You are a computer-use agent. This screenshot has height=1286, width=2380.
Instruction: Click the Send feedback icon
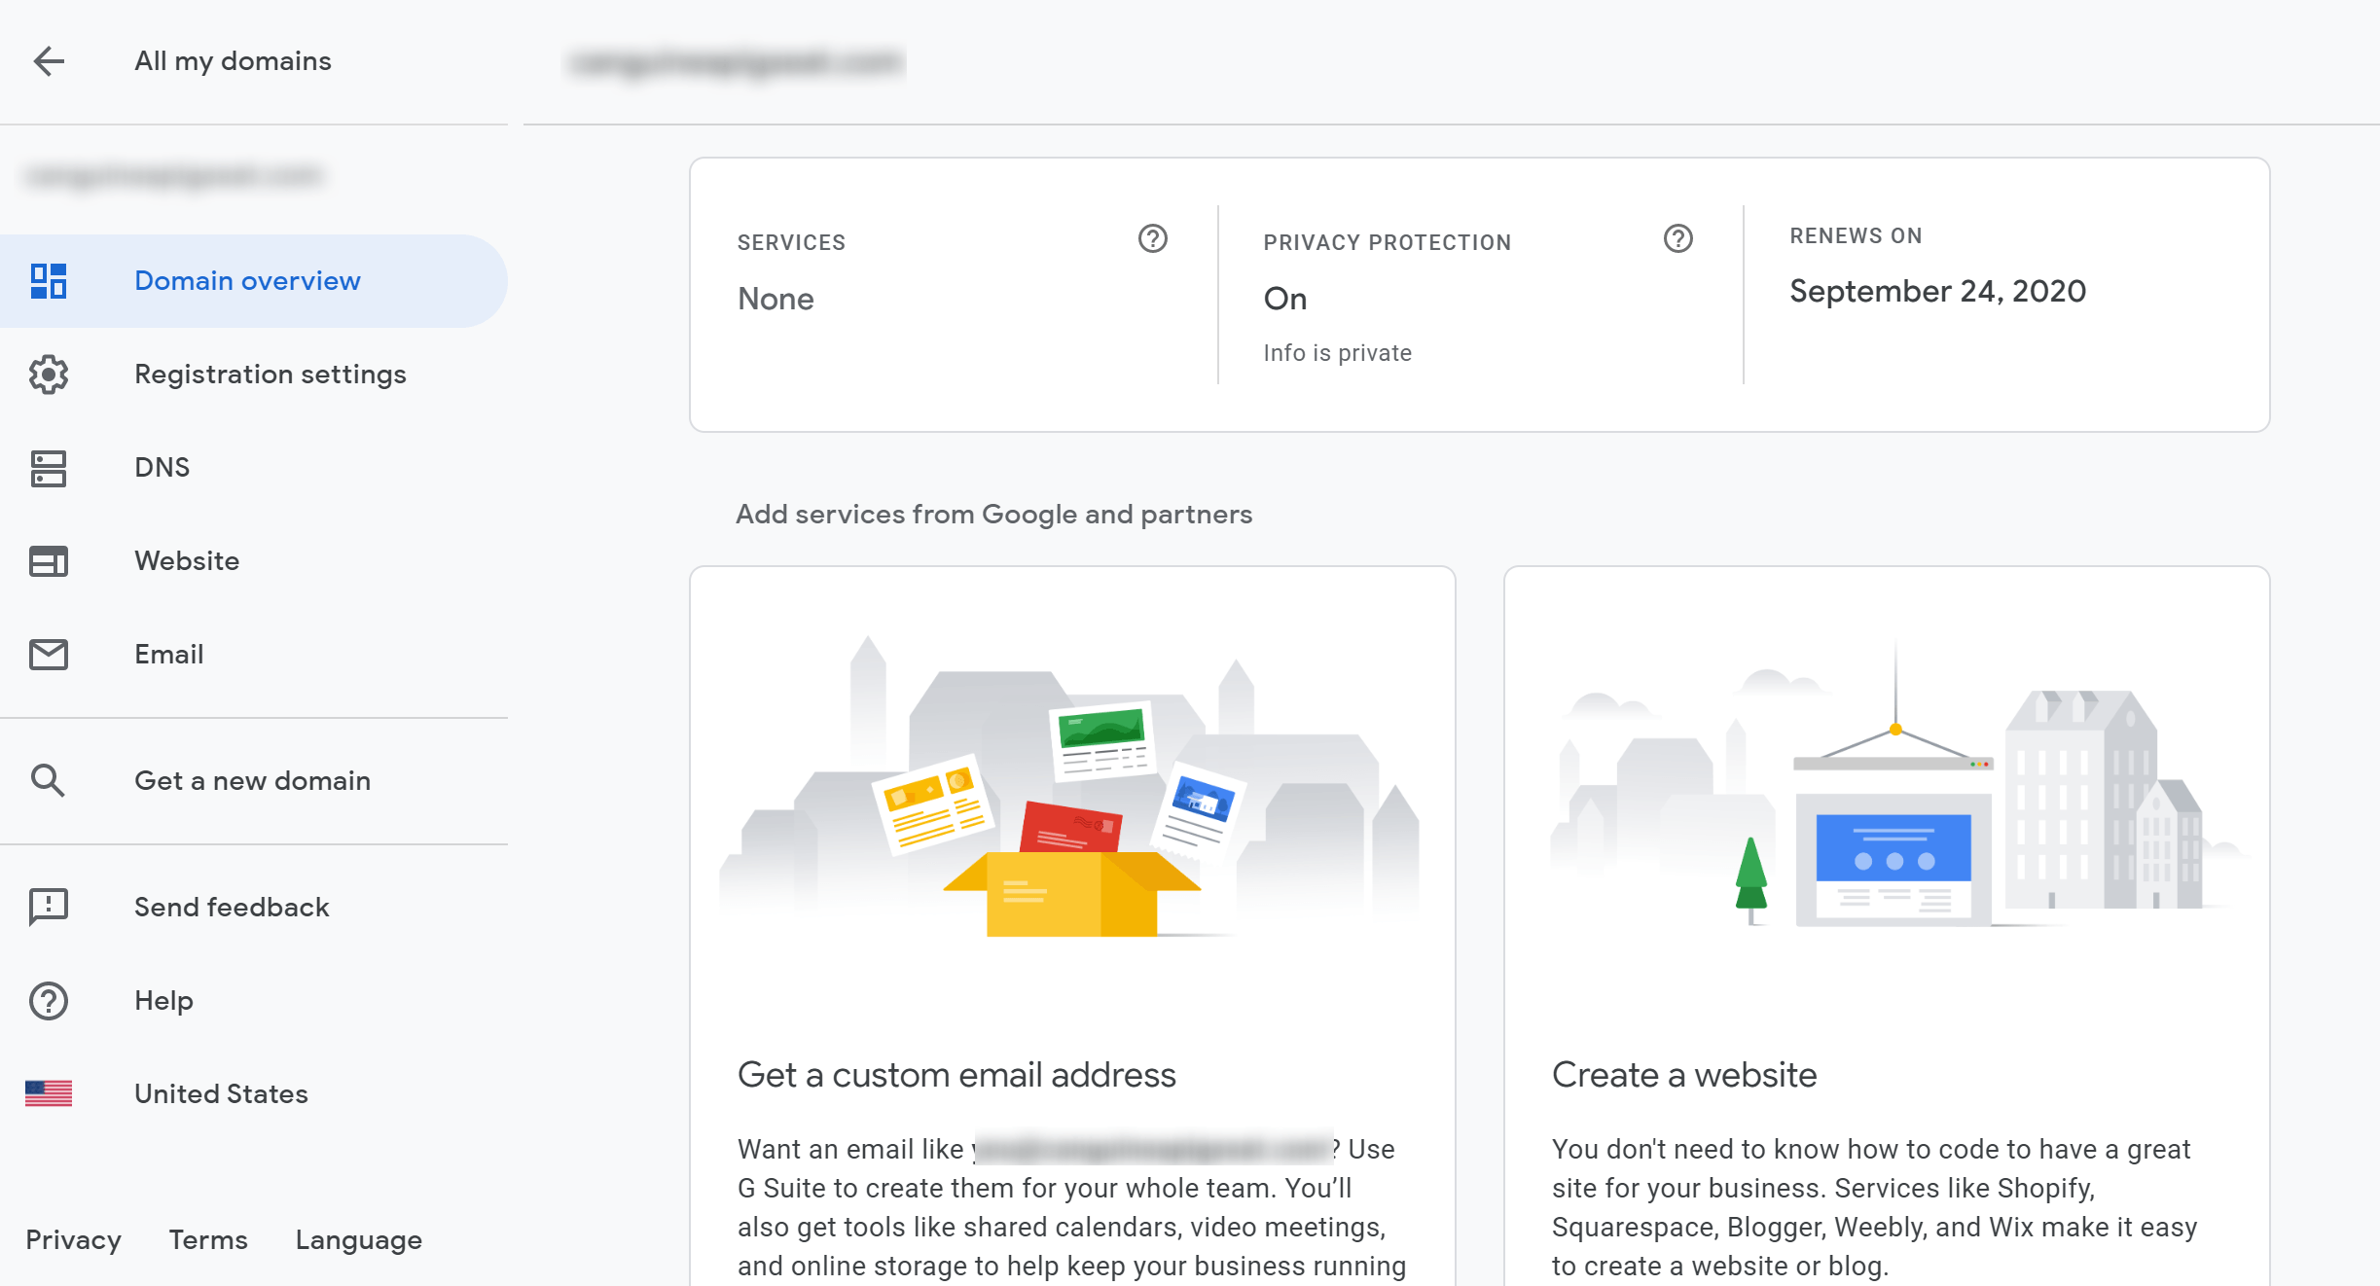[x=49, y=906]
